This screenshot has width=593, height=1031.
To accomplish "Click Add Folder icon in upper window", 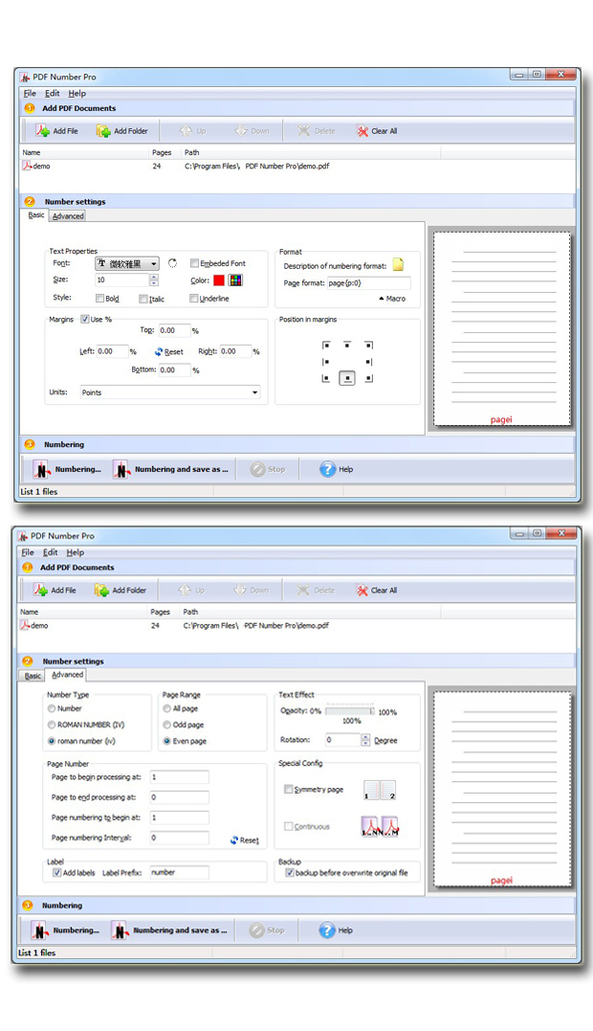I will pyautogui.click(x=103, y=131).
